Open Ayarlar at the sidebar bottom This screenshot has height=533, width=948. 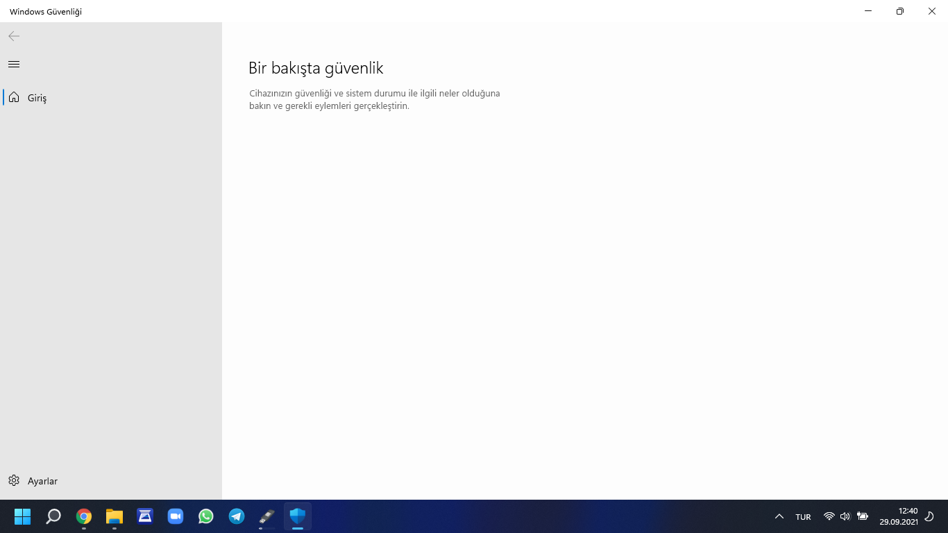click(111, 481)
